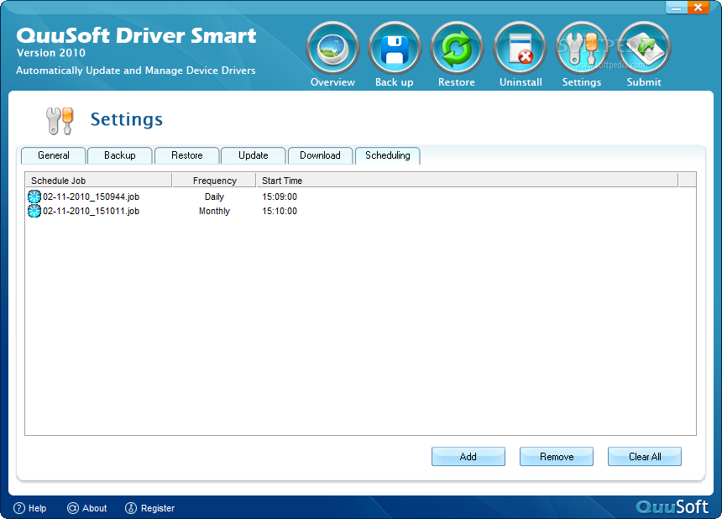Click the Daily frequency cell
This screenshot has height=519, width=722.
(214, 197)
